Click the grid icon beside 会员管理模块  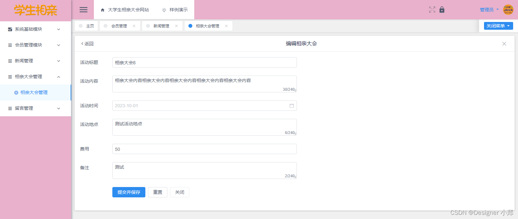point(10,45)
